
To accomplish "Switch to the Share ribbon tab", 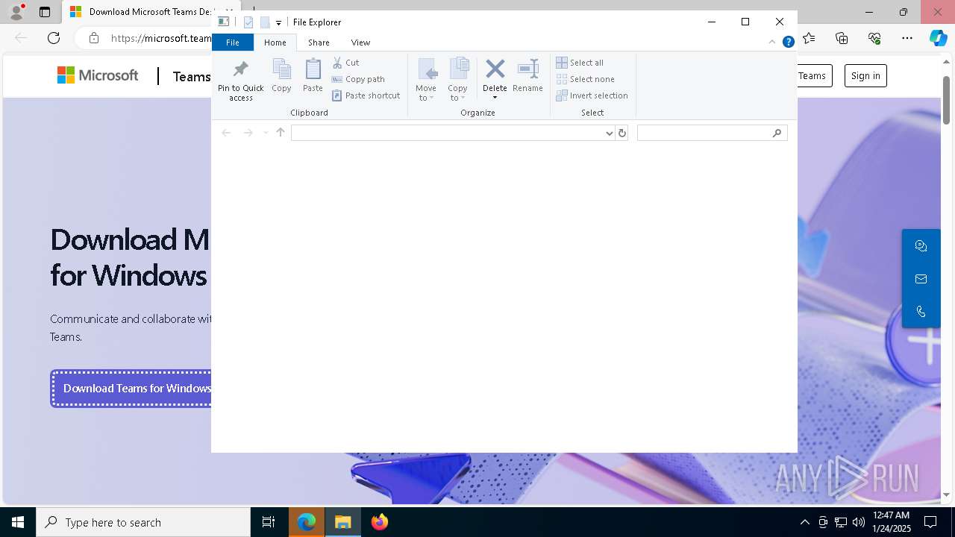I will pyautogui.click(x=319, y=43).
